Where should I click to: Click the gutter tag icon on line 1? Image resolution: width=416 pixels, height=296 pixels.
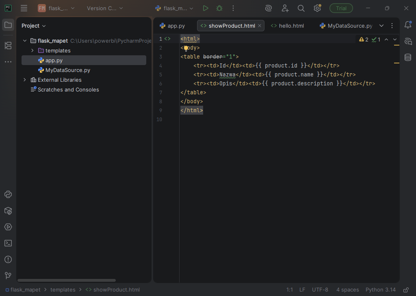(x=167, y=39)
